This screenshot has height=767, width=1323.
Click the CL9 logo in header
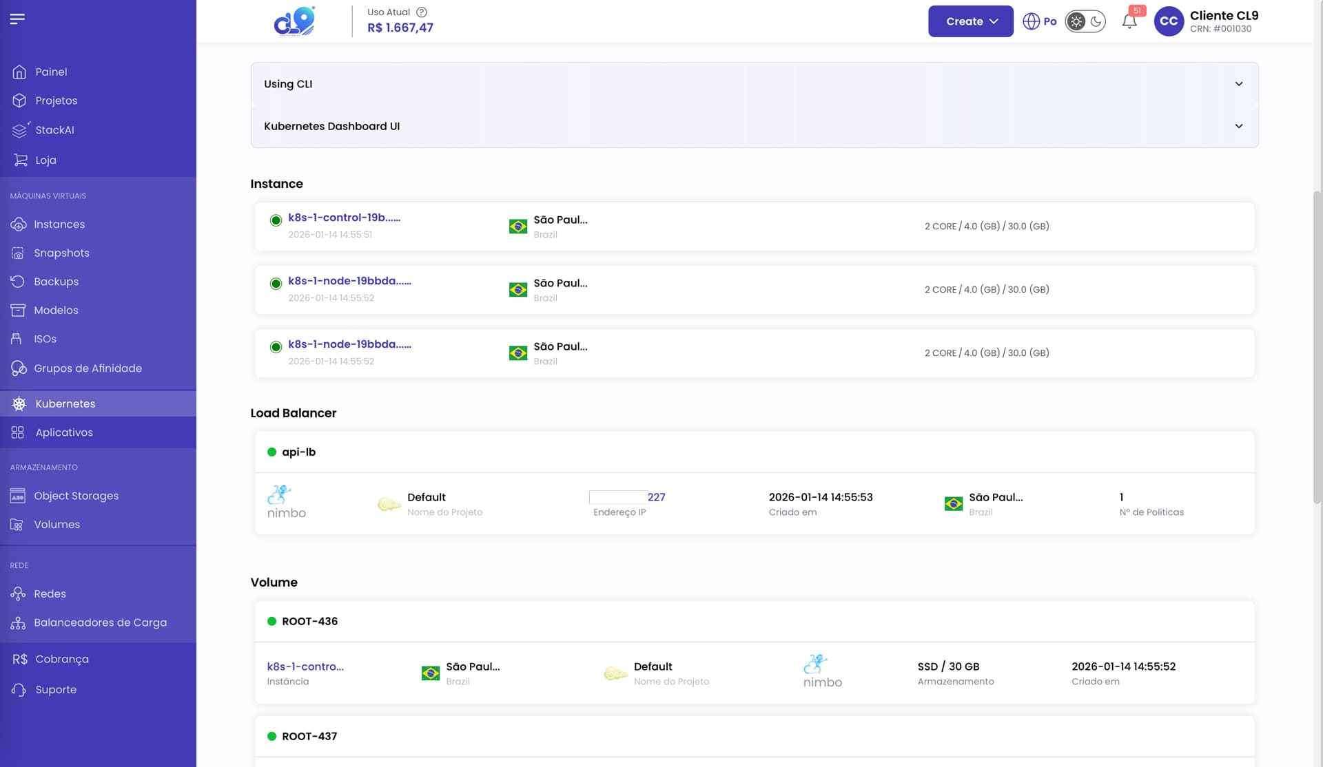294,21
